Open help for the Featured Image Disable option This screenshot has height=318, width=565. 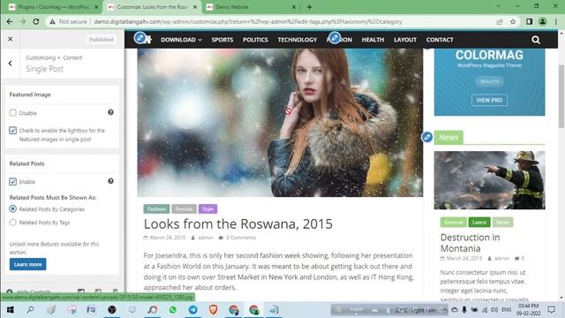click(110, 112)
